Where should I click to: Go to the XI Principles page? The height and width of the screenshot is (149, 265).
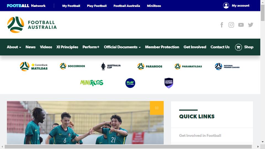point(67,47)
